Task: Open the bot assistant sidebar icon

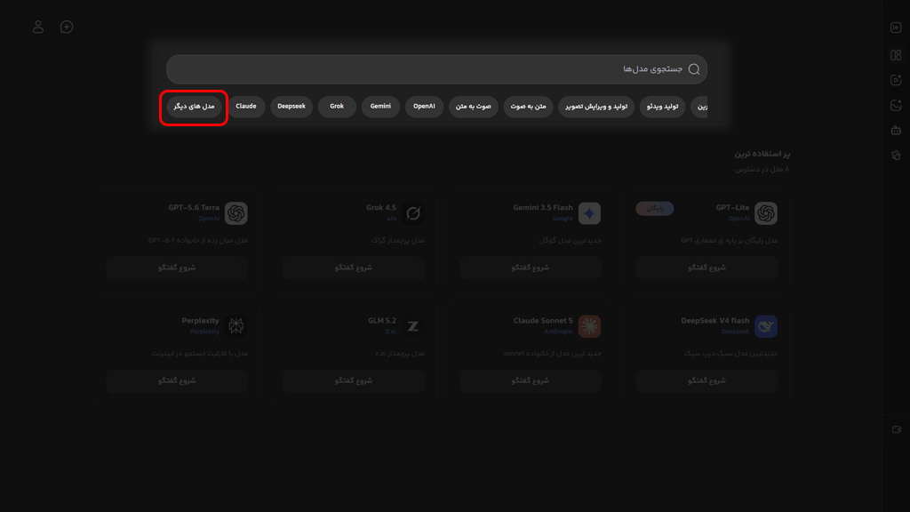Action: 896,130
